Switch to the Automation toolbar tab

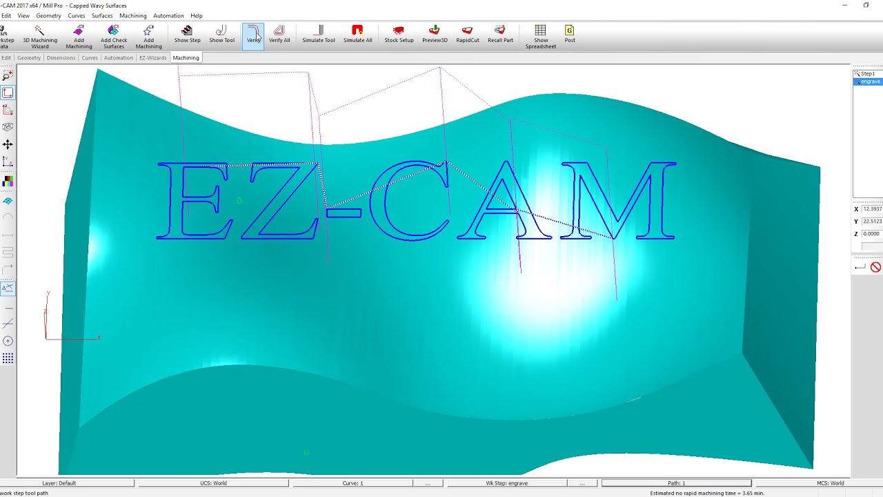[119, 58]
